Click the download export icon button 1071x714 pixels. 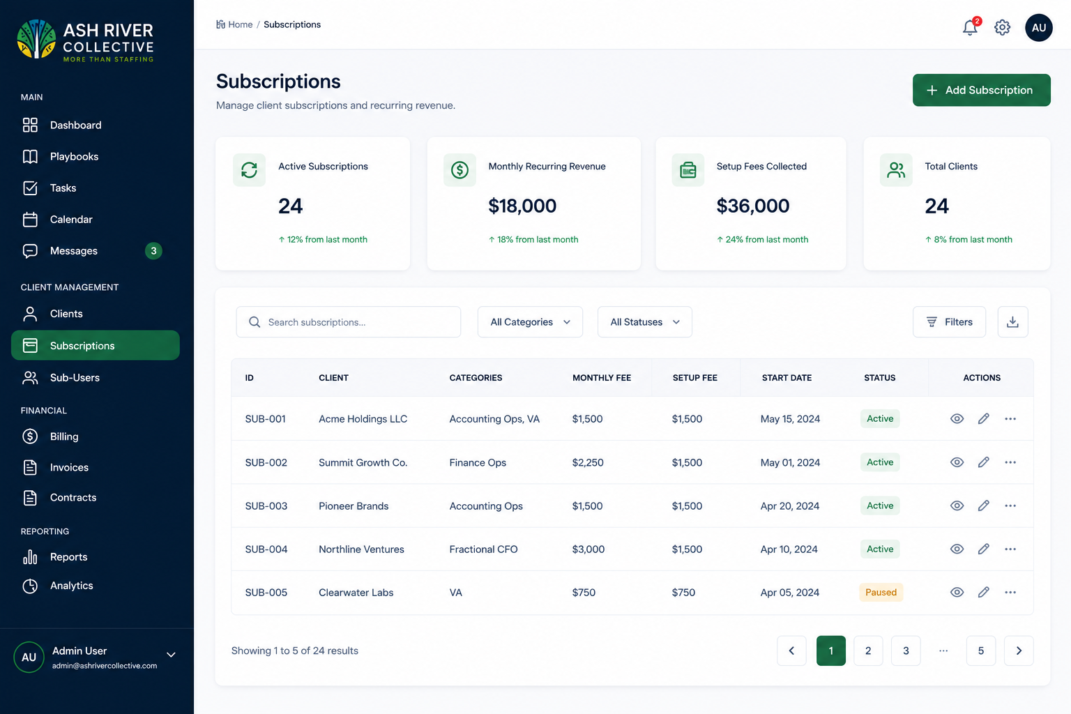1012,322
